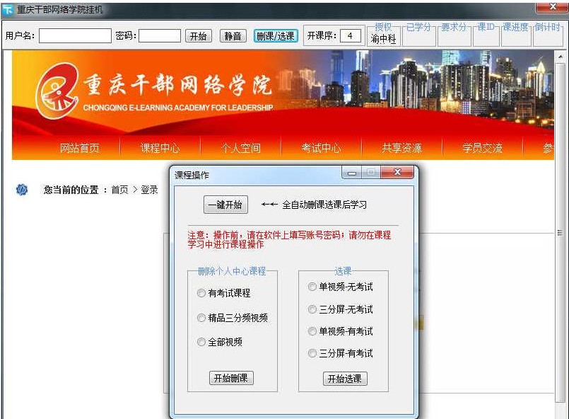
Task: Click the blue location badge icon
Action: coord(22,190)
